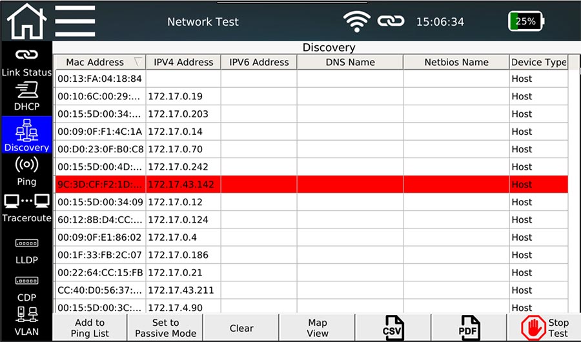Click Add to Ping List button

click(90, 328)
